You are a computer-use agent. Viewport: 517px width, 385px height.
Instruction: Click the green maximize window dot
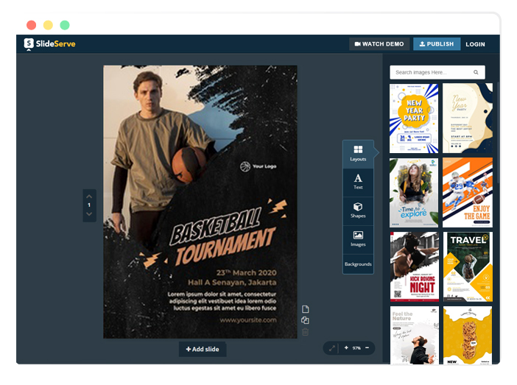pyautogui.click(x=65, y=25)
